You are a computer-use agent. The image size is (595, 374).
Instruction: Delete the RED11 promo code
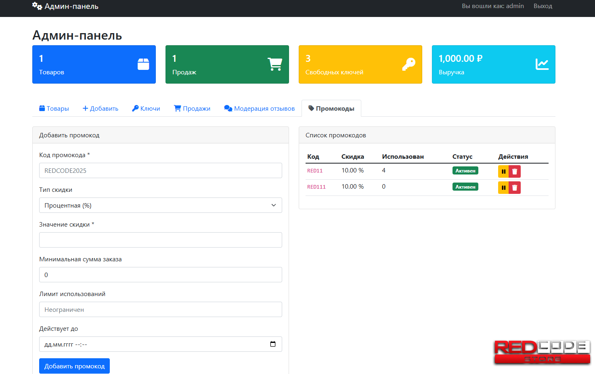pyautogui.click(x=515, y=172)
